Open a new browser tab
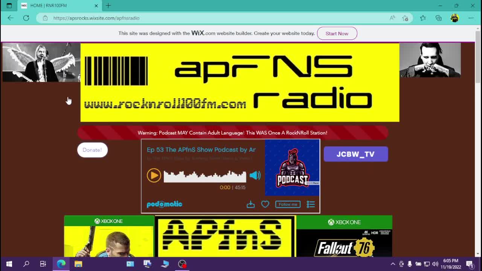 [x=108, y=6]
